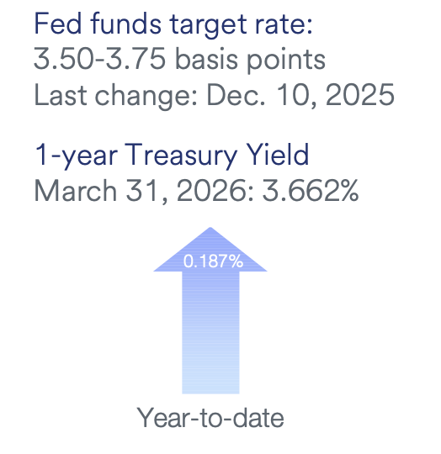
Task: Click the words basis points
Action: click(x=250, y=60)
